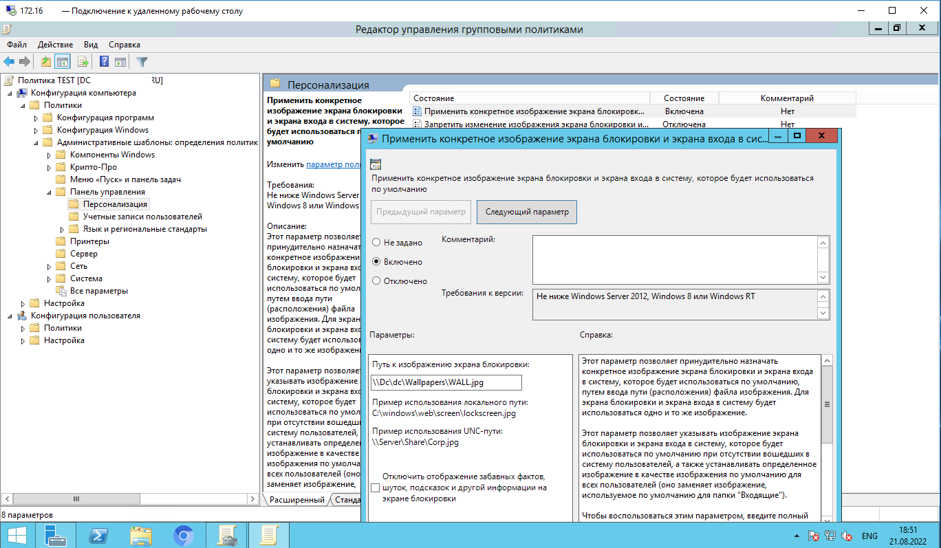Expand the Компоненты Windows node
This screenshot has height=548, width=941.
coord(49,155)
